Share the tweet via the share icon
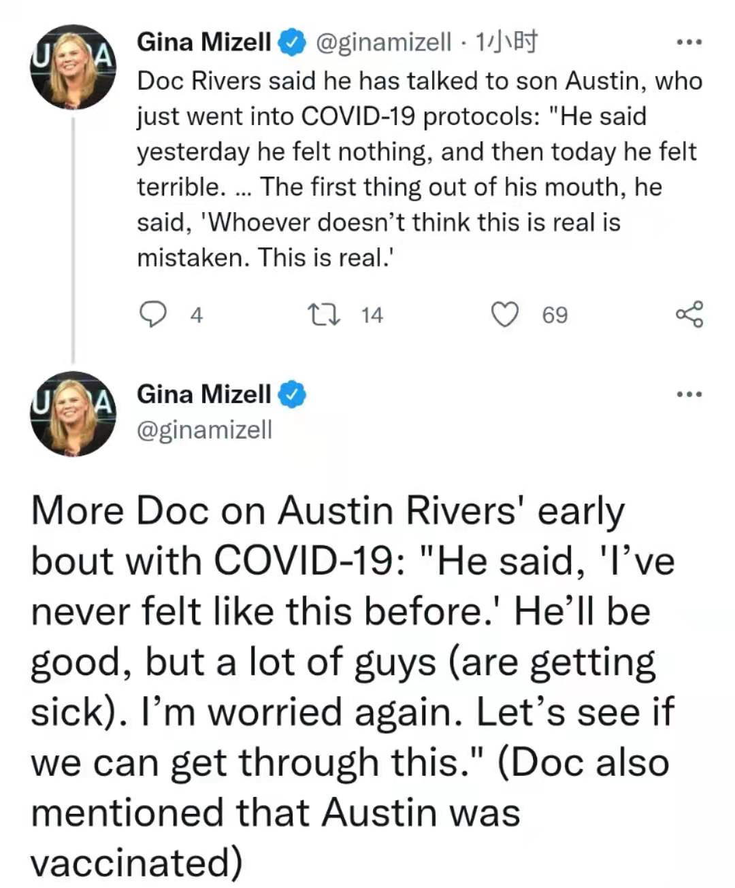Screen dimensions: 735x888 coord(690,315)
